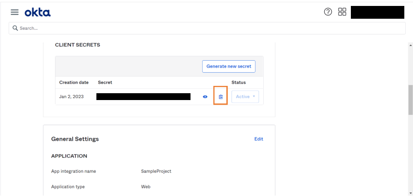Open the redacted user account menu
The image size is (413, 196).
[x=377, y=12]
